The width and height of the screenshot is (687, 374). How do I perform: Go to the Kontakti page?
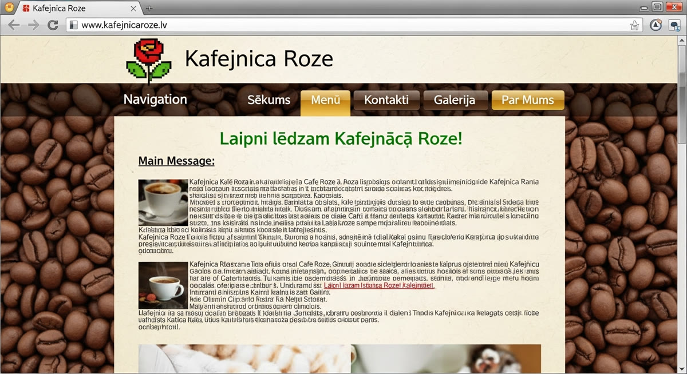pyautogui.click(x=386, y=100)
